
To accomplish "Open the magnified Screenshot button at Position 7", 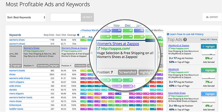I will coord(128,72).
